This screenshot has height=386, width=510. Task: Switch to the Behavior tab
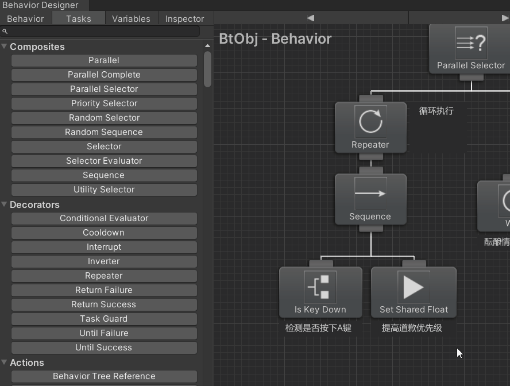point(25,18)
